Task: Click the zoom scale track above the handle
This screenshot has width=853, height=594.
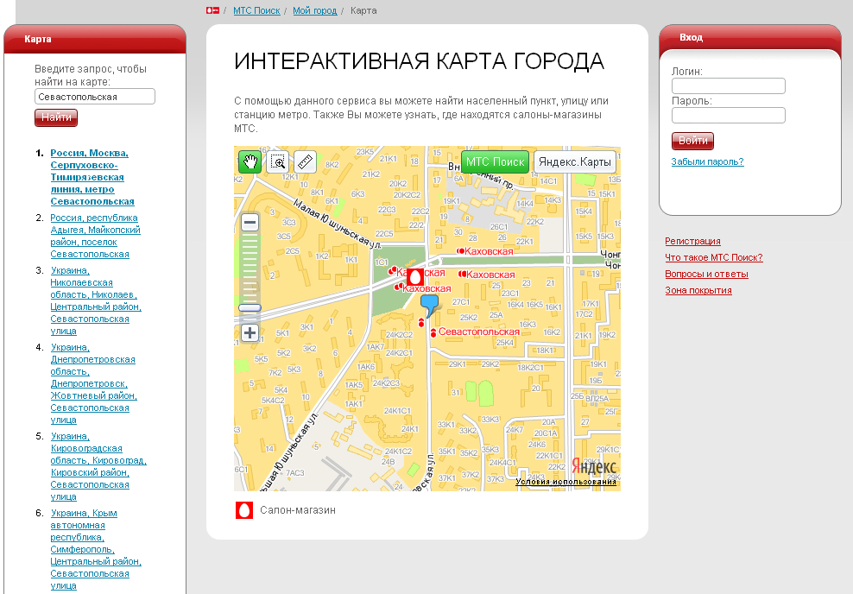Action: (x=250, y=267)
